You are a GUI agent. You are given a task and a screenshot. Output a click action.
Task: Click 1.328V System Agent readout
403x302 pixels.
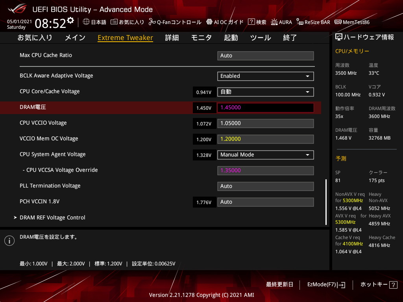click(204, 155)
